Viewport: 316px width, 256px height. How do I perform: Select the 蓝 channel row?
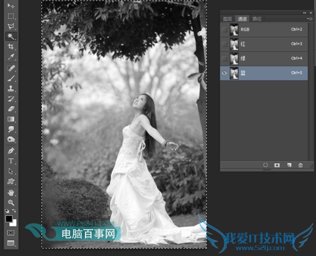[x=264, y=73]
